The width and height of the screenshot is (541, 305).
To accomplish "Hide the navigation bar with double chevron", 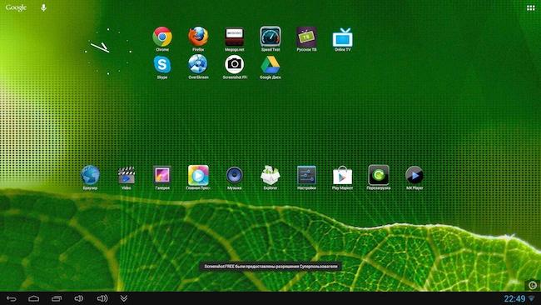I will [x=124, y=298].
